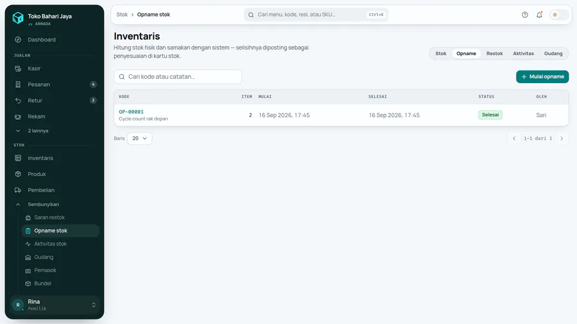The image size is (577, 324).
Task: Open Bundel in the sidebar
Action: point(60,284)
